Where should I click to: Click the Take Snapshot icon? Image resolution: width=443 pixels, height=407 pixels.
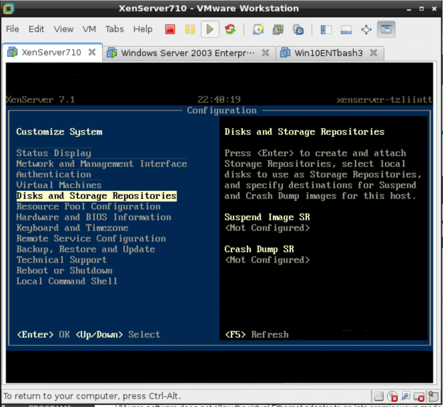[258, 29]
